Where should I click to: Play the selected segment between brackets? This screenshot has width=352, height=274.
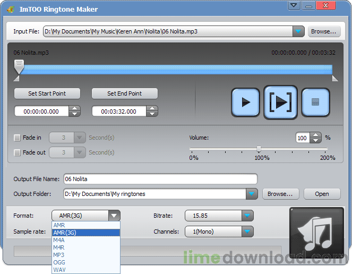pos(280,102)
